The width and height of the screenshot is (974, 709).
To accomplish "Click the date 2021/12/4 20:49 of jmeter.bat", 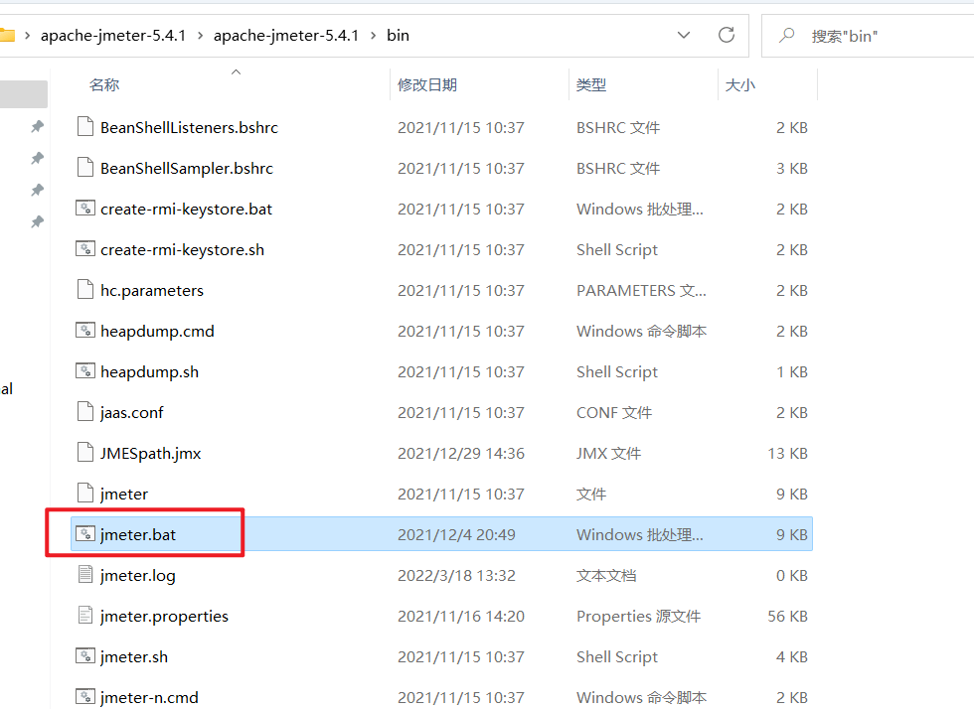I will [x=456, y=534].
